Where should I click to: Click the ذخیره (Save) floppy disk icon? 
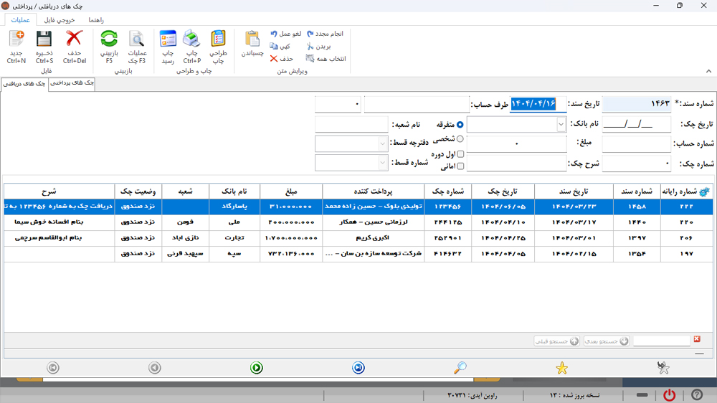click(x=44, y=39)
